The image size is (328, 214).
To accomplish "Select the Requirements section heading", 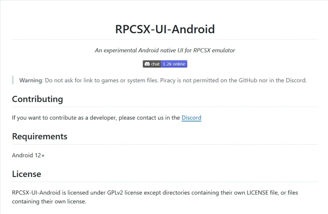I will coord(40,136).
